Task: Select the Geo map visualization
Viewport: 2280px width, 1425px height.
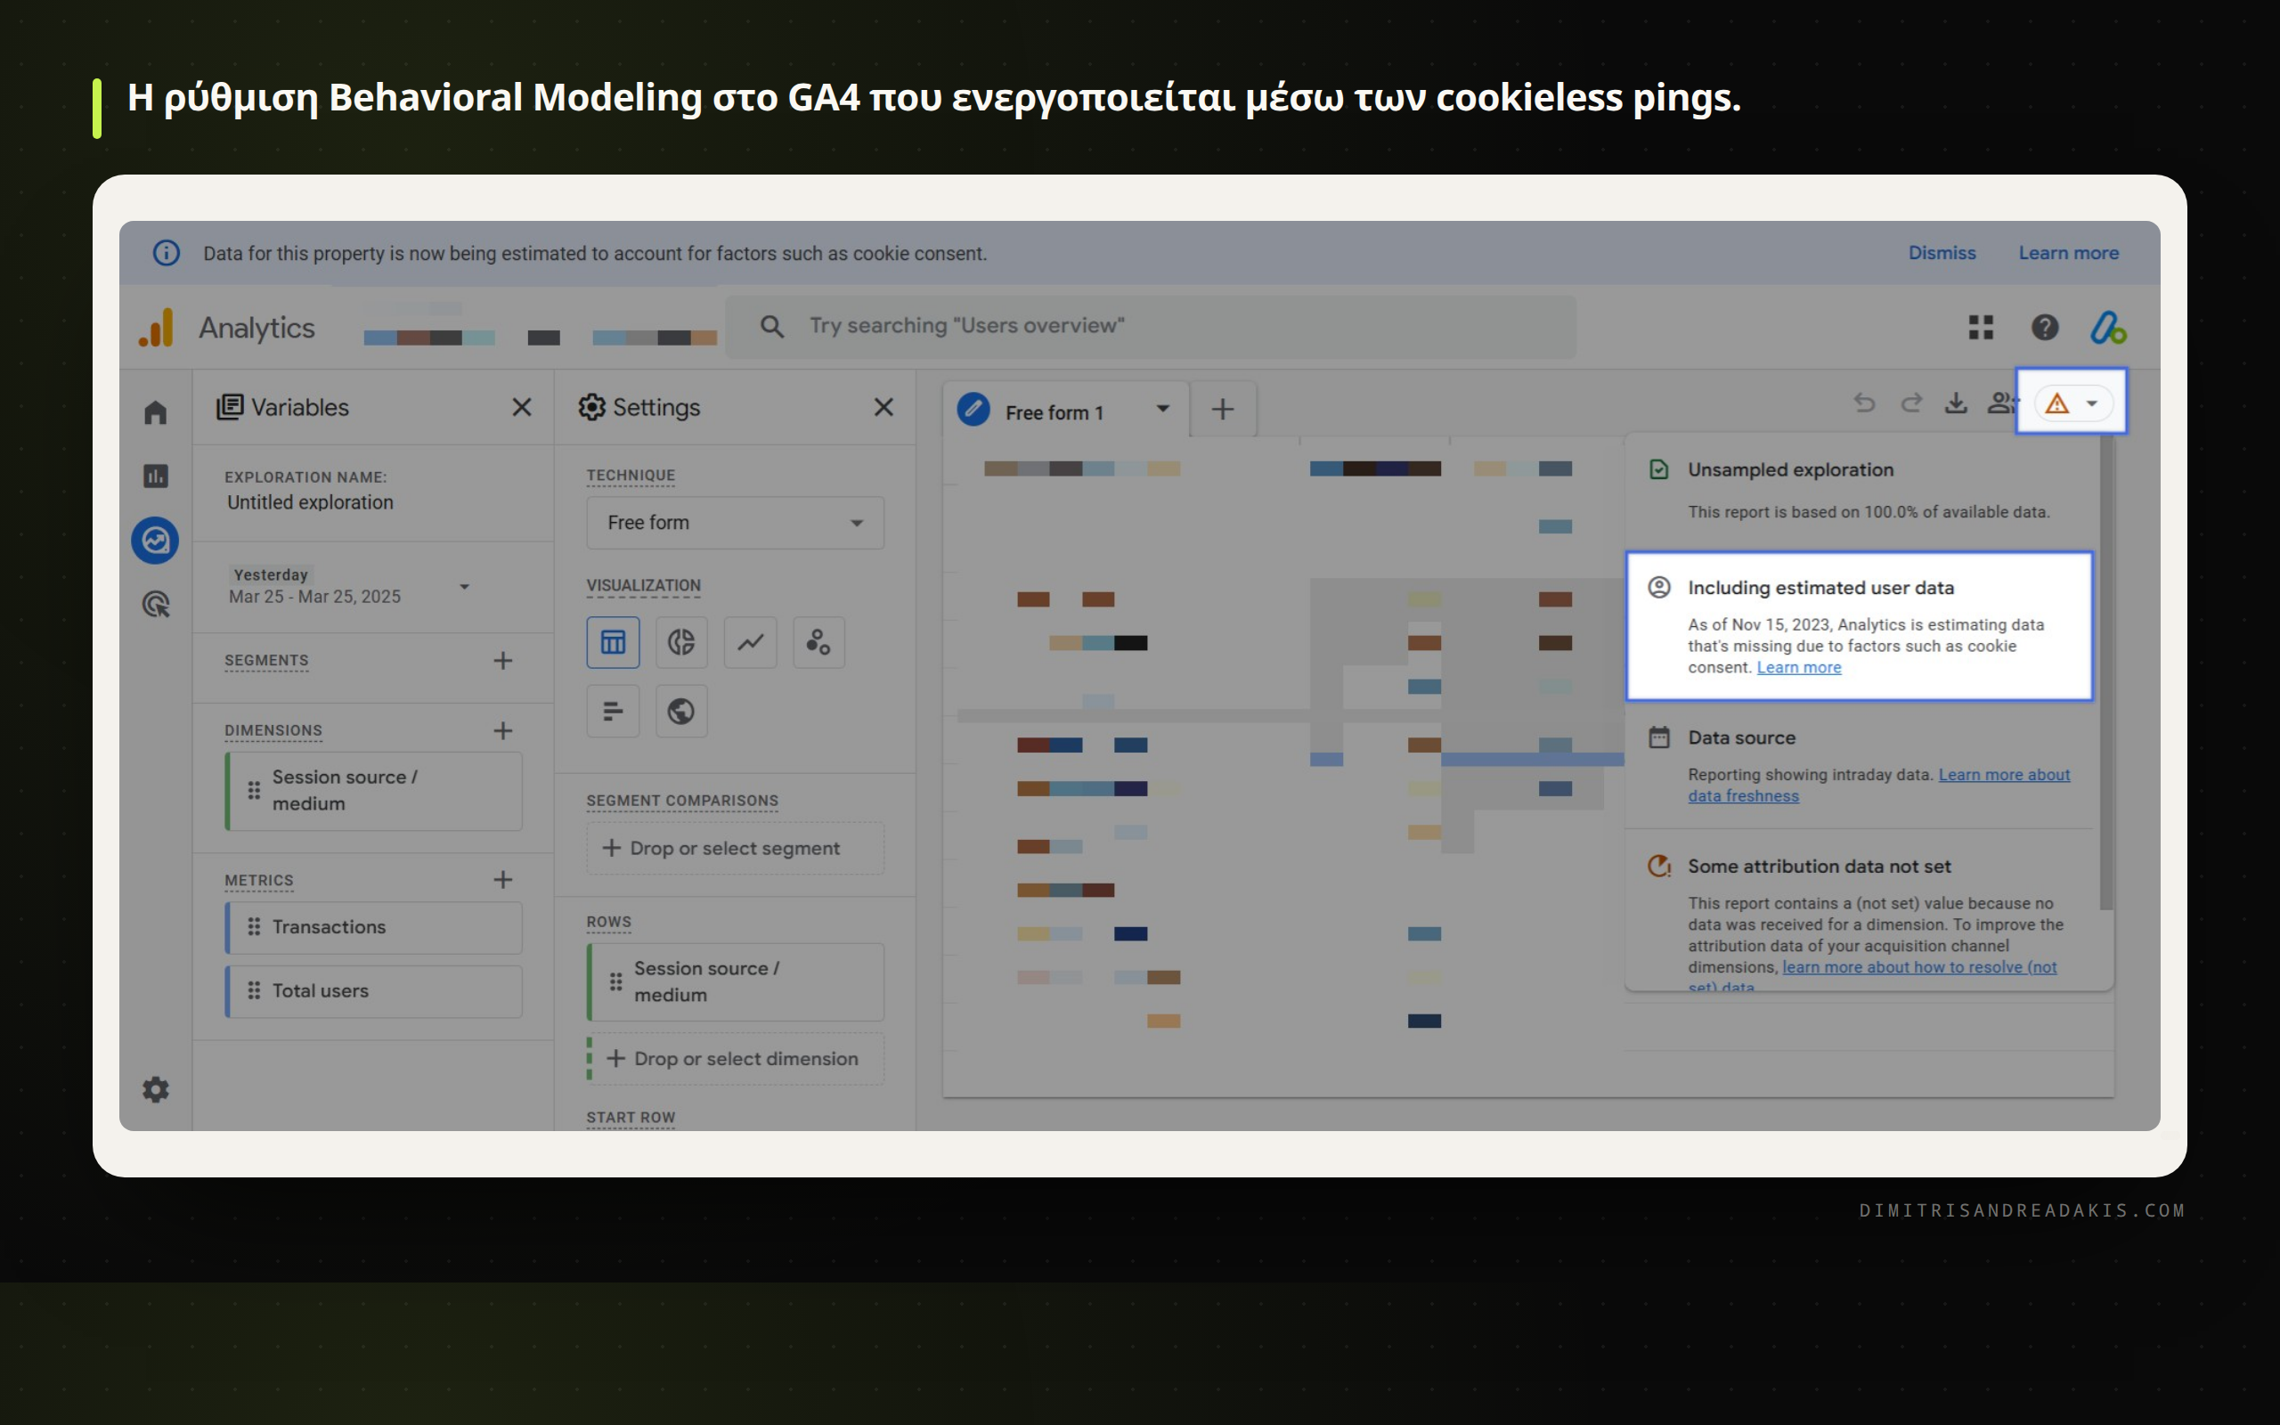Action: coord(681,711)
